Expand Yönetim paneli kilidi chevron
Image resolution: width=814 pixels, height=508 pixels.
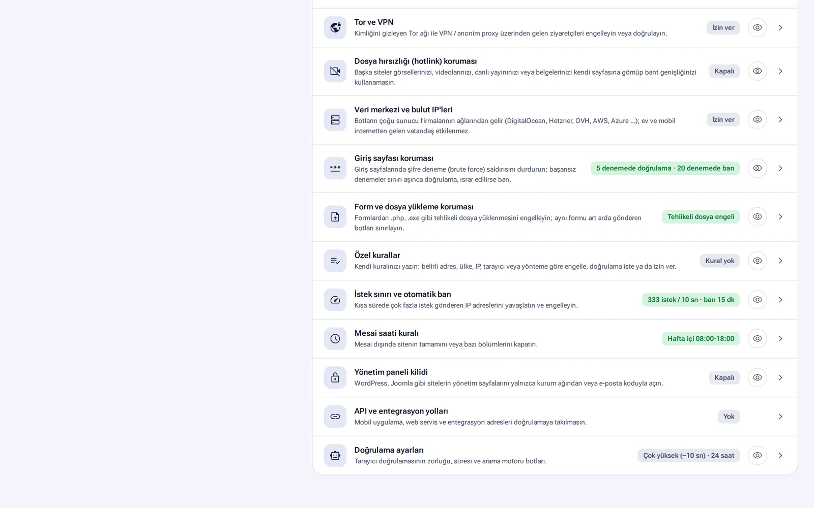[x=780, y=377]
